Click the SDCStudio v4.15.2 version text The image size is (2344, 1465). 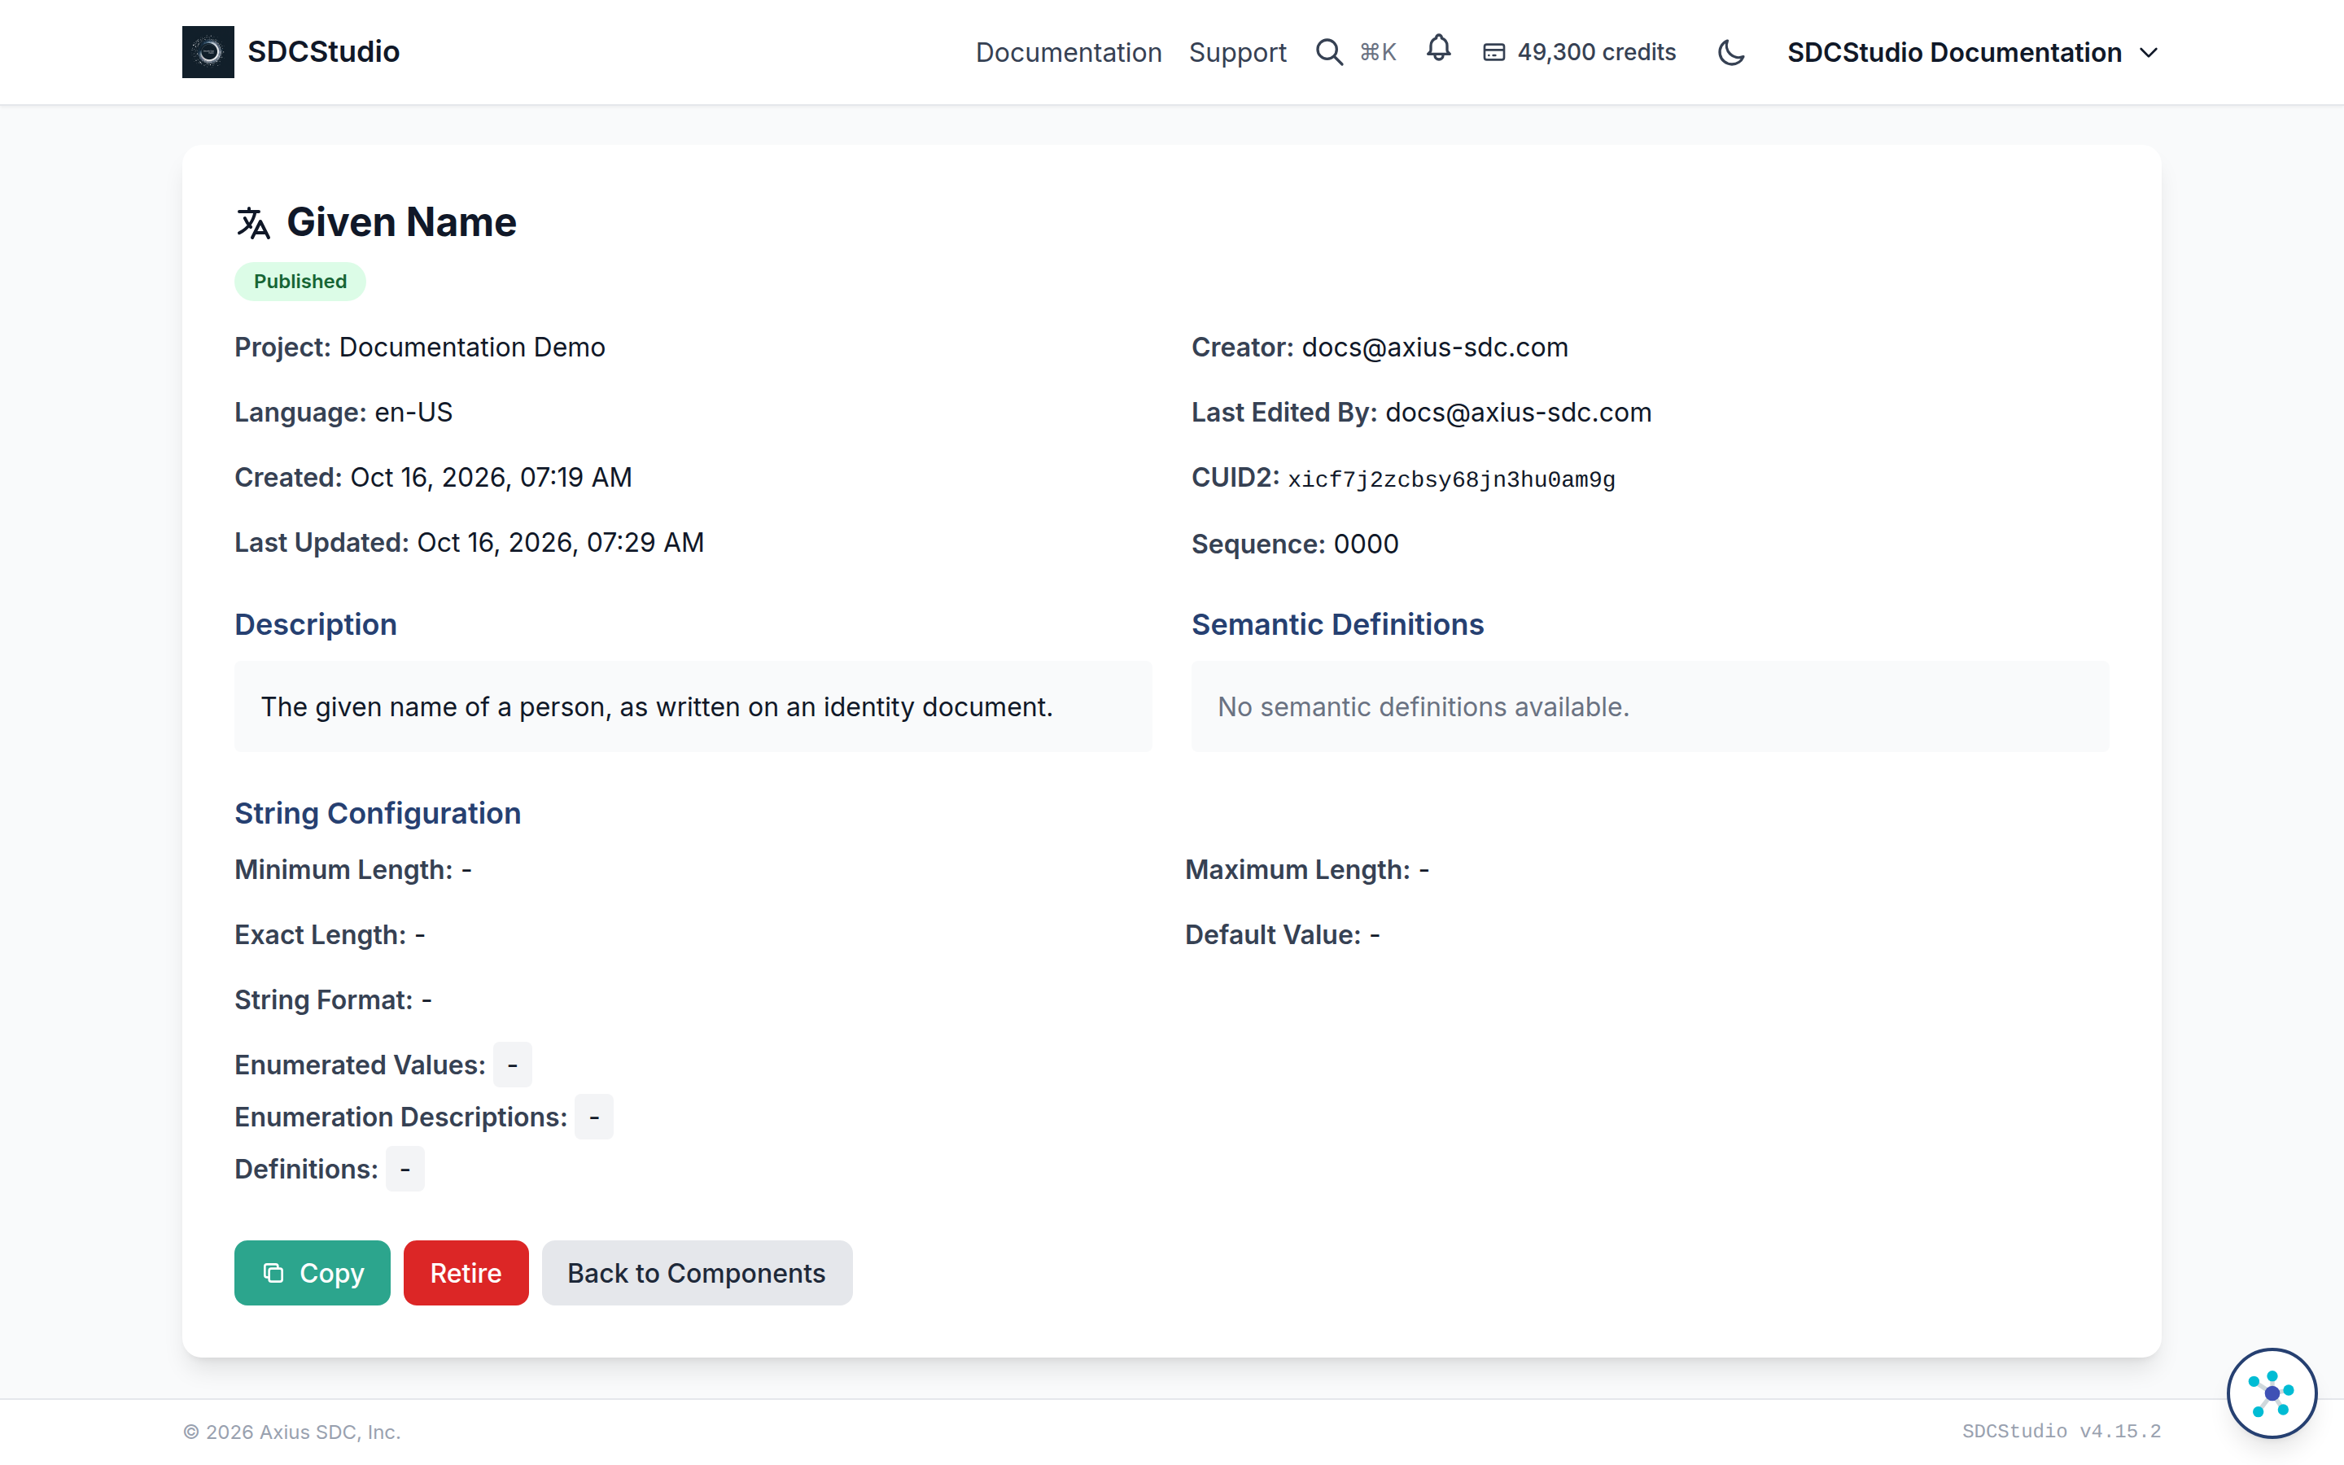[2061, 1431]
